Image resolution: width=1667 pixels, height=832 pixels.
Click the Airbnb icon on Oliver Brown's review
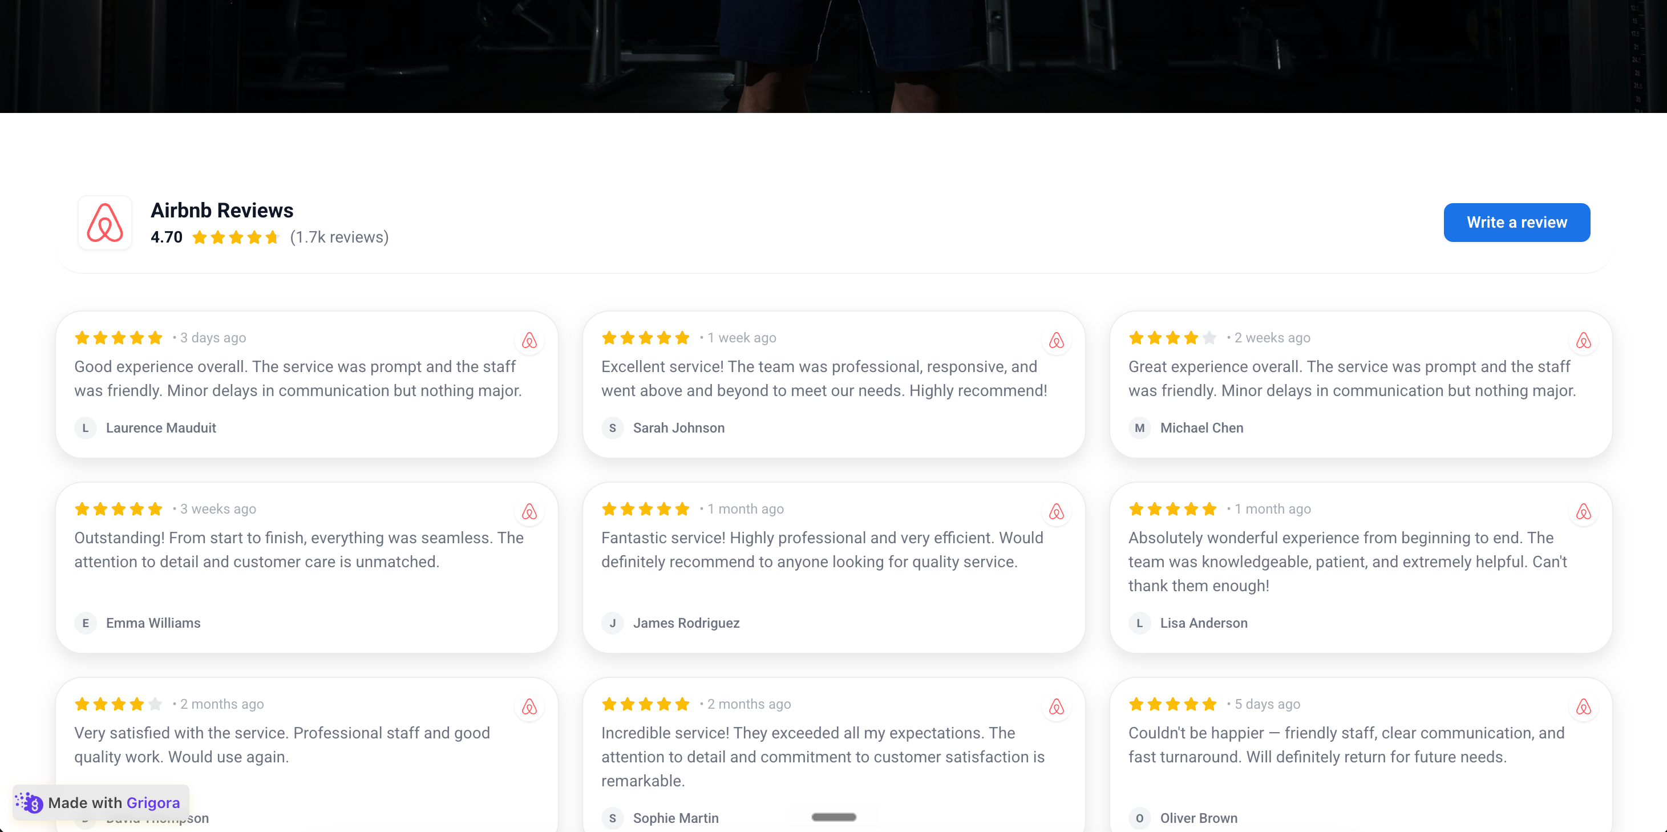1584,707
